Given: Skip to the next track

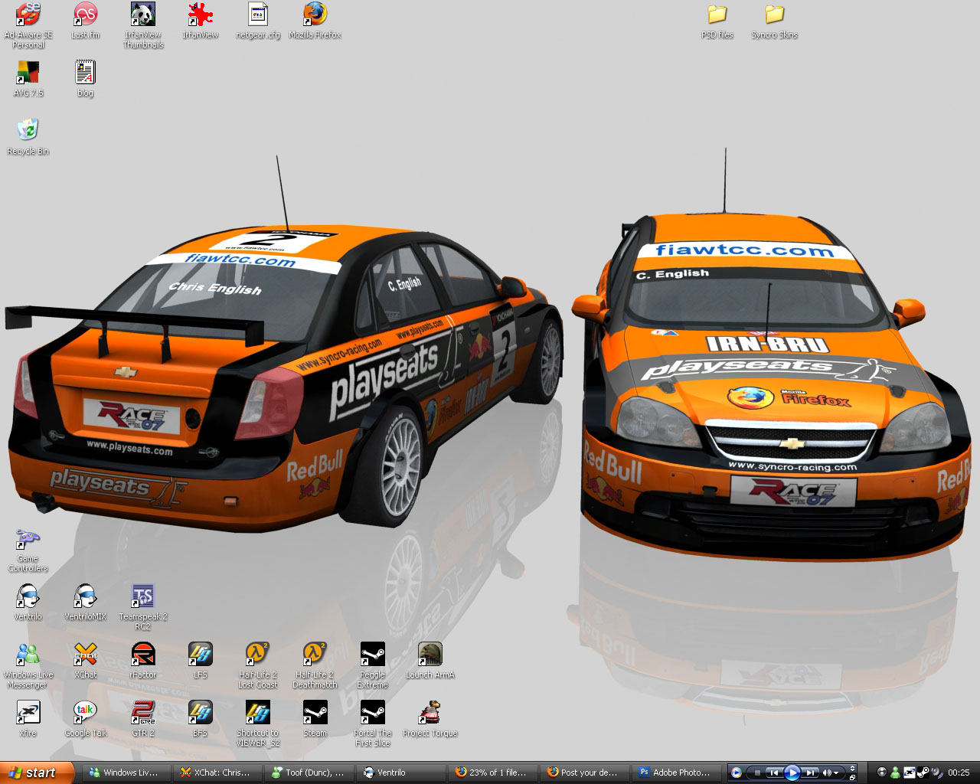Looking at the screenshot, I should [811, 773].
